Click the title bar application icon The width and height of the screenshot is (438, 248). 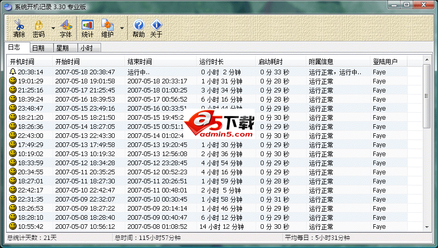click(x=8, y=7)
